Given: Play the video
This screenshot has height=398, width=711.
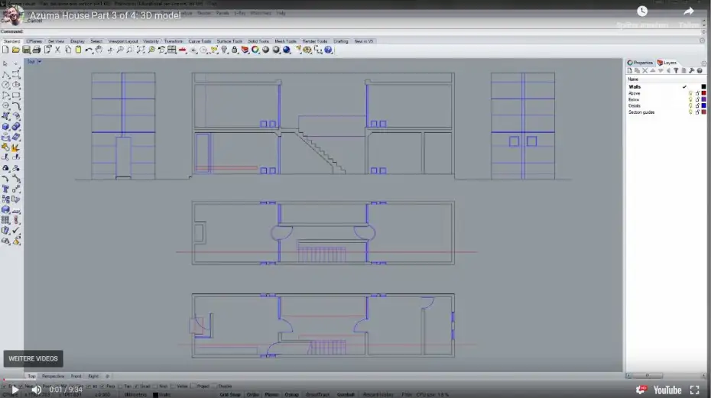Looking at the screenshot, I should [x=15, y=390].
